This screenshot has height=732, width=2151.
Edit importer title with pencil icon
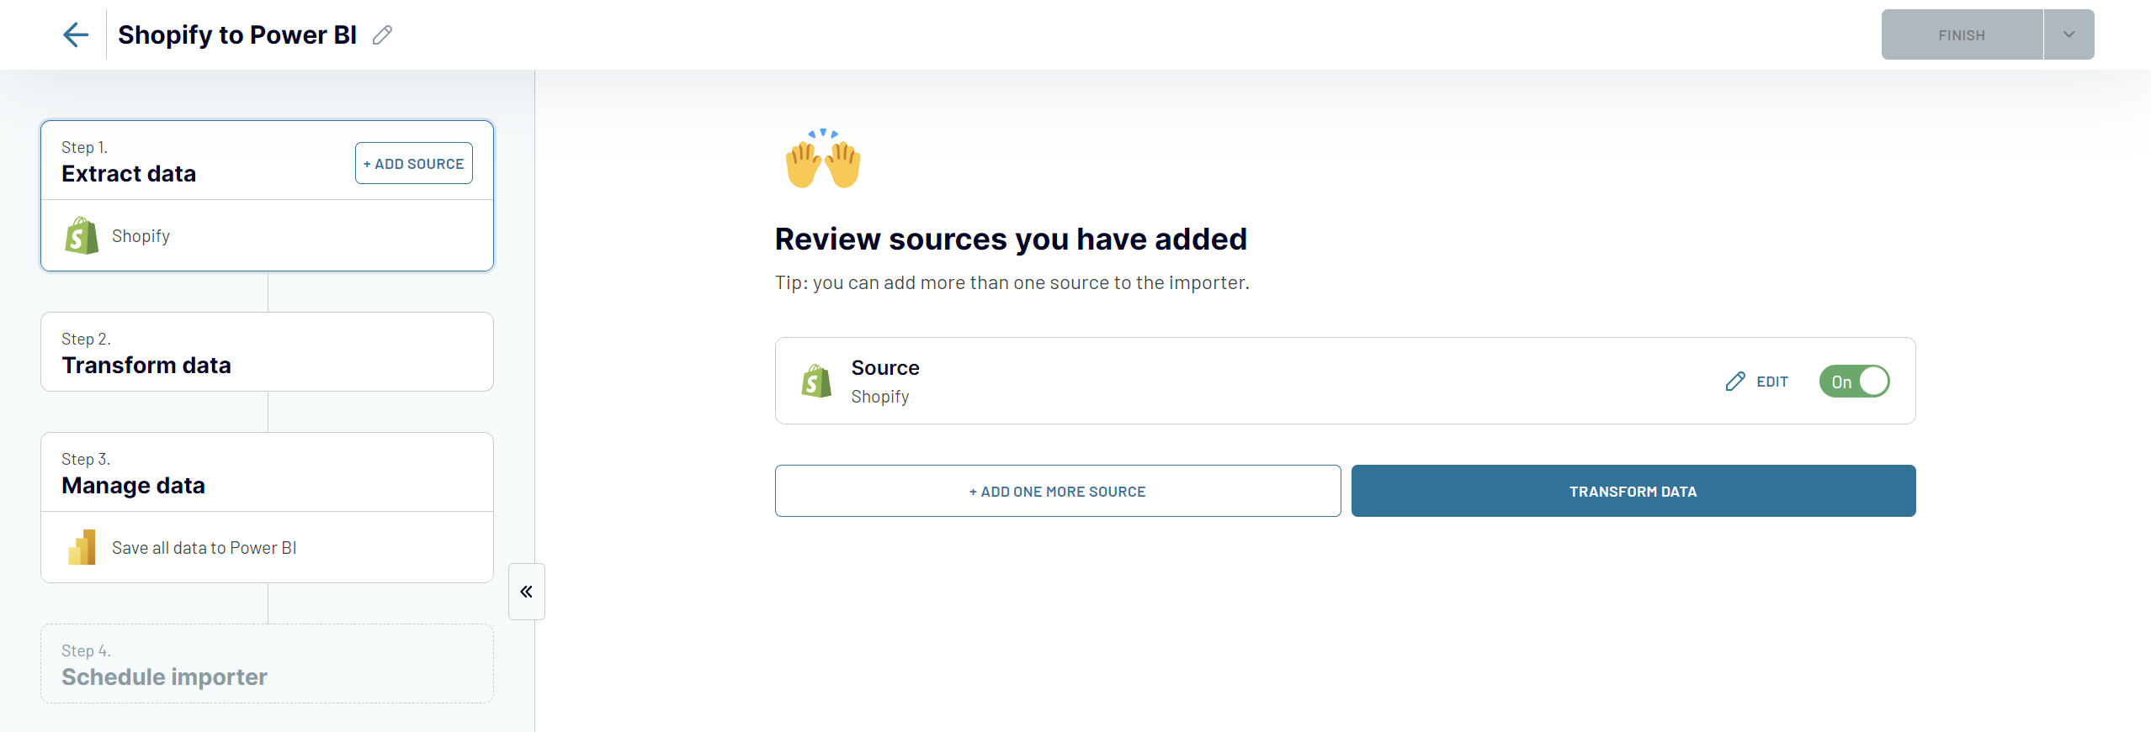[382, 34]
